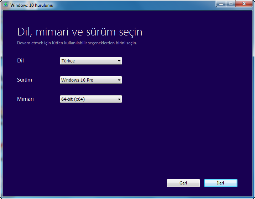This screenshot has height=199, width=255.
Task: Click the Dil label text
Action: [21, 61]
